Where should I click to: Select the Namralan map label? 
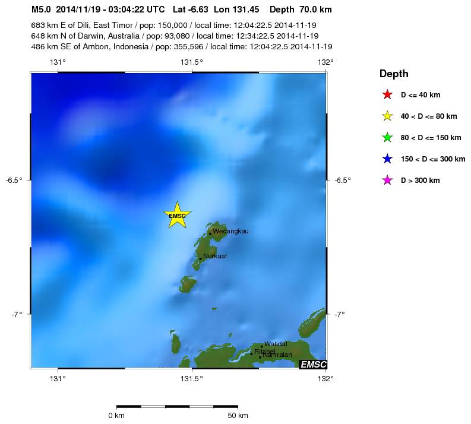pos(277,355)
